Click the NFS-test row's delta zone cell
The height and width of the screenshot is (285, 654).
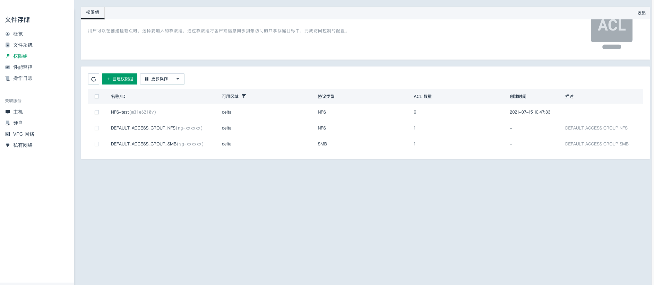pos(227,112)
